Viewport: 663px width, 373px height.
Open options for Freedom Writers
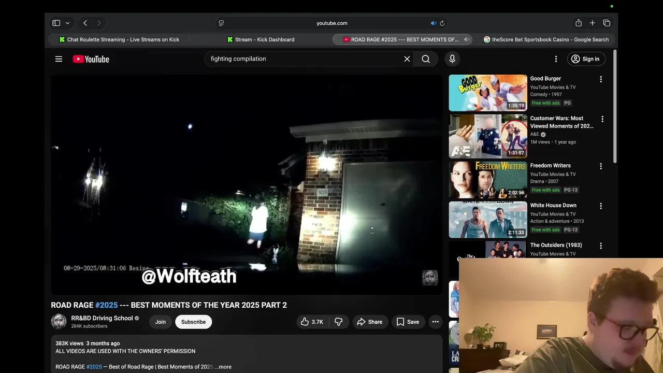[x=601, y=166]
